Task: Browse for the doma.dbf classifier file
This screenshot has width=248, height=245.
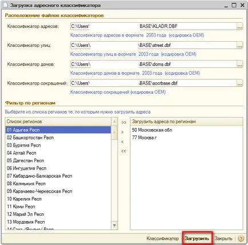Action: (239, 64)
